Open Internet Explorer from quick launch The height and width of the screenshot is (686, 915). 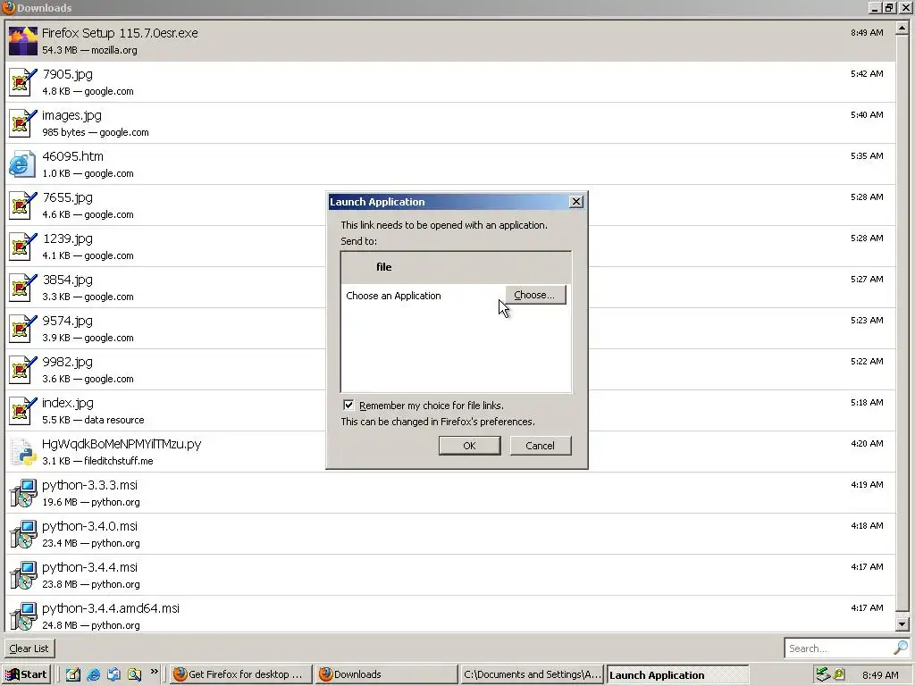pyautogui.click(x=93, y=674)
